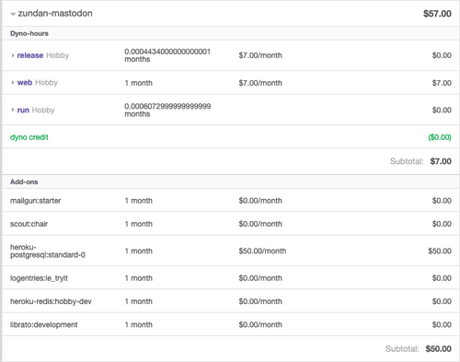Collapse the zundan-mastodon app section

point(13,14)
